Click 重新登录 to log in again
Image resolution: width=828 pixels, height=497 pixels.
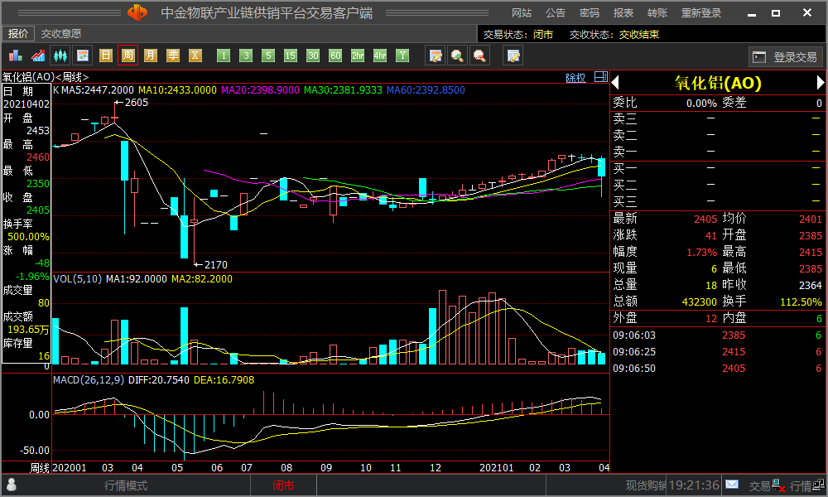[701, 12]
